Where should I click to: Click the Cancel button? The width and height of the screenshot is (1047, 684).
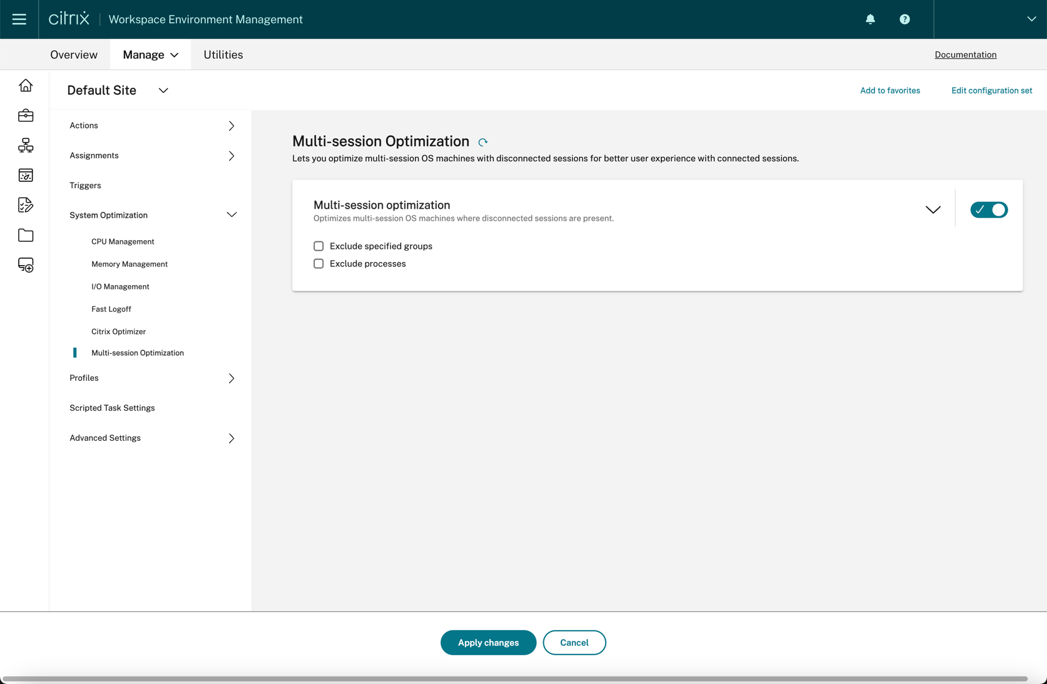pyautogui.click(x=575, y=643)
